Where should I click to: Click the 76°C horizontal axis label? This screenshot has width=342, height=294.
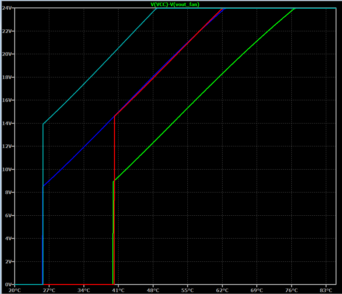coord(292,290)
